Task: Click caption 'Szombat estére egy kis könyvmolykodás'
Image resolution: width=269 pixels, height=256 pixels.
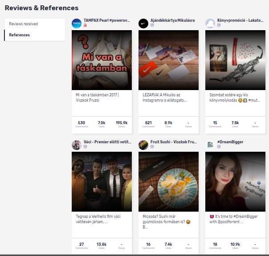Action: [x=235, y=98]
